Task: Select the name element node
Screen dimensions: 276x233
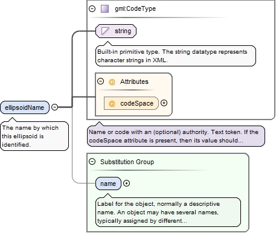Action: point(108,184)
